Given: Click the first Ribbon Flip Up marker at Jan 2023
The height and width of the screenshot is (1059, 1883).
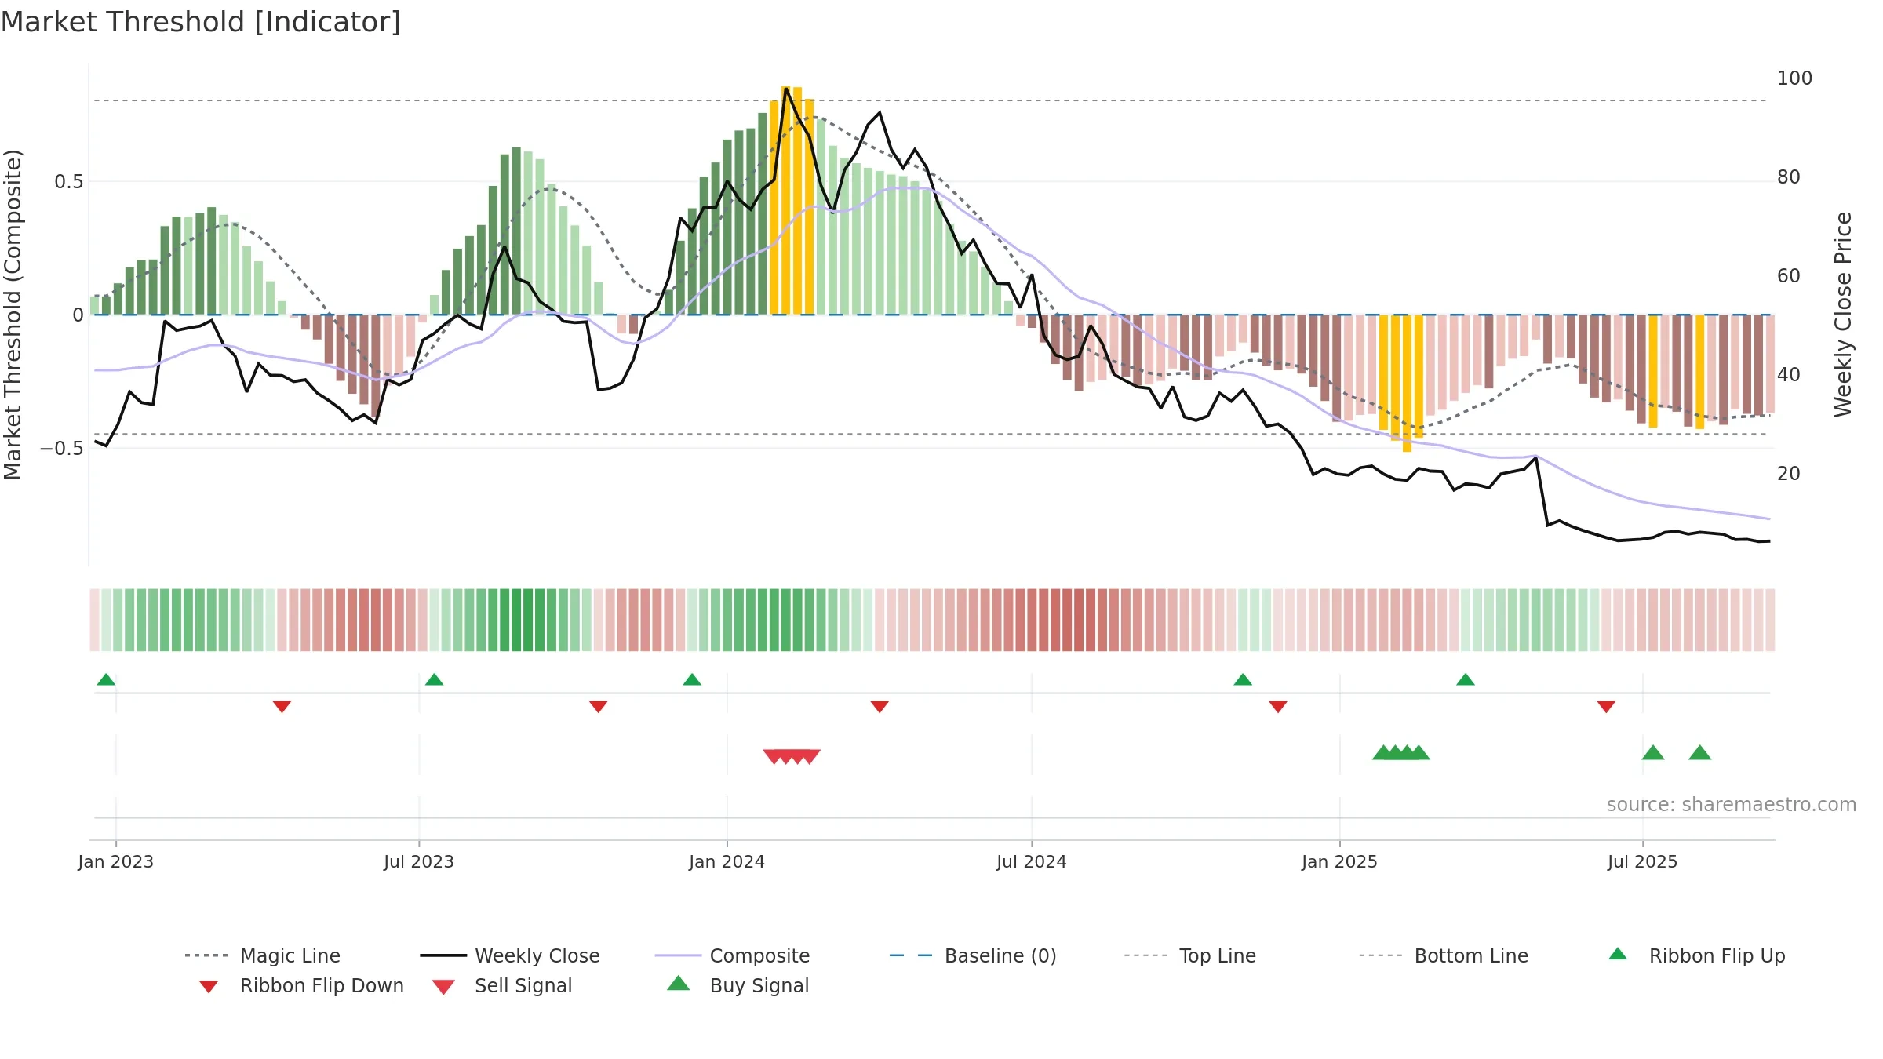Looking at the screenshot, I should [x=106, y=679].
